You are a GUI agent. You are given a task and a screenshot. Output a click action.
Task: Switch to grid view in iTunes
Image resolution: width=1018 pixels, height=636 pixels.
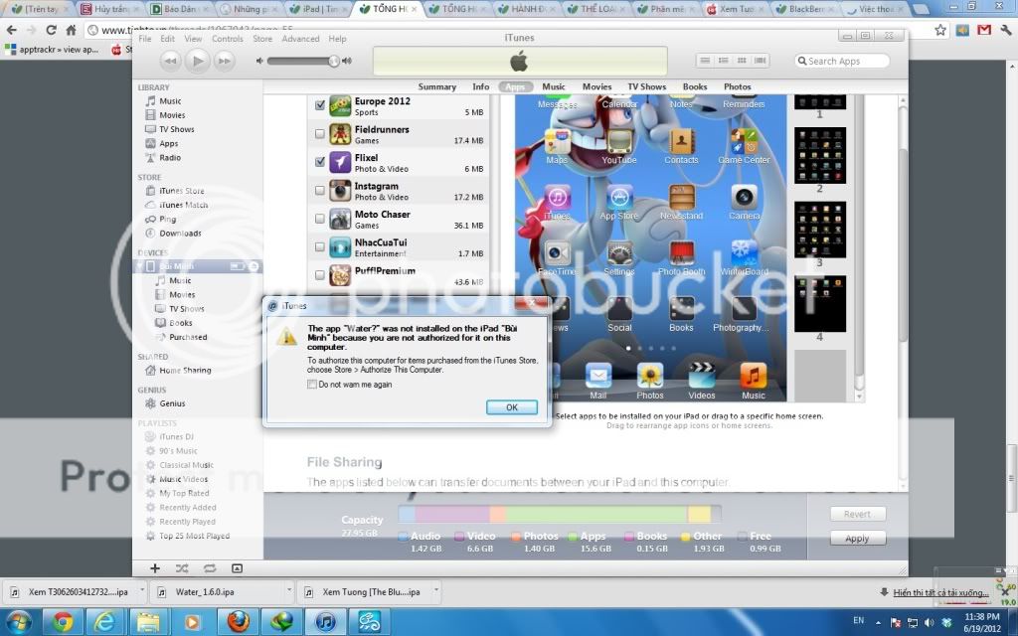742,61
